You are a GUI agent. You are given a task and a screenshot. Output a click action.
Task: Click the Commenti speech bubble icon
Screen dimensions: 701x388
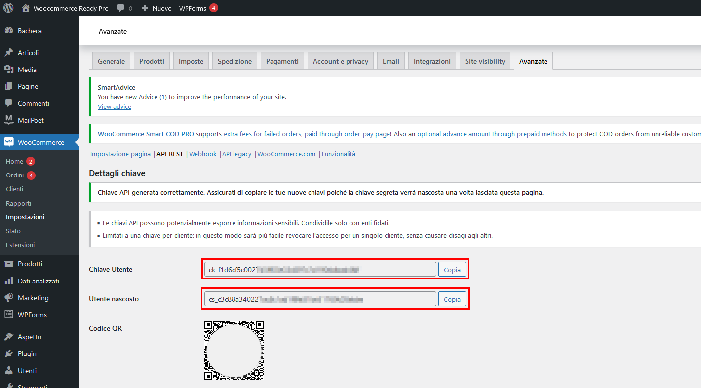[9, 103]
